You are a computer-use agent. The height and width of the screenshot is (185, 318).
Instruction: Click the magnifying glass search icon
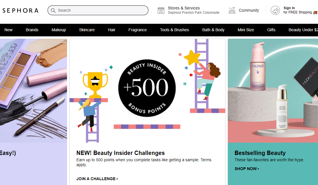click(x=53, y=10)
